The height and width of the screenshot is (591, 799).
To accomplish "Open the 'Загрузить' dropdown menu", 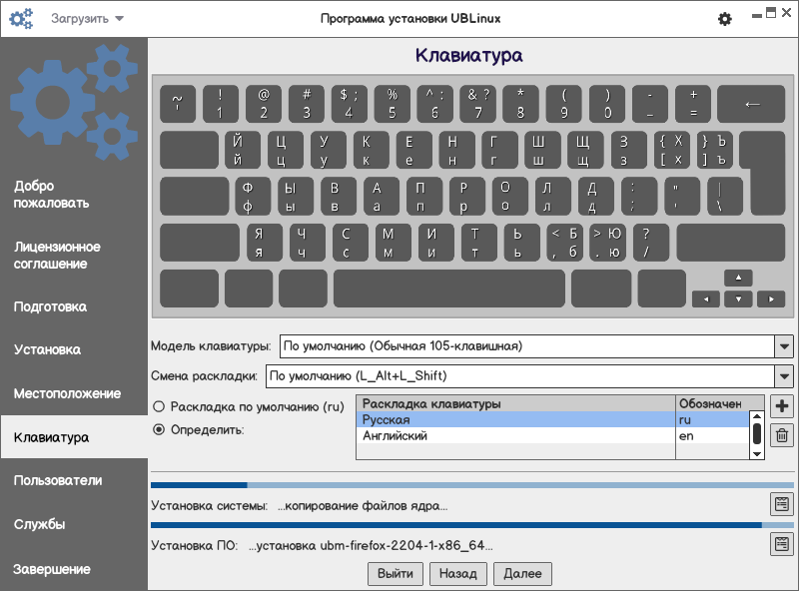I will click(x=88, y=19).
